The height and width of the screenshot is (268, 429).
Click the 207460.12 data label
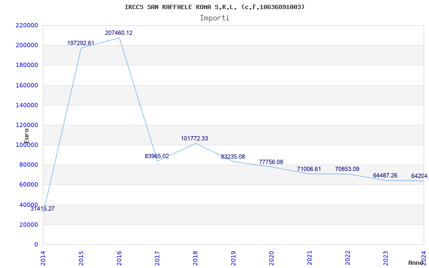[119, 33]
